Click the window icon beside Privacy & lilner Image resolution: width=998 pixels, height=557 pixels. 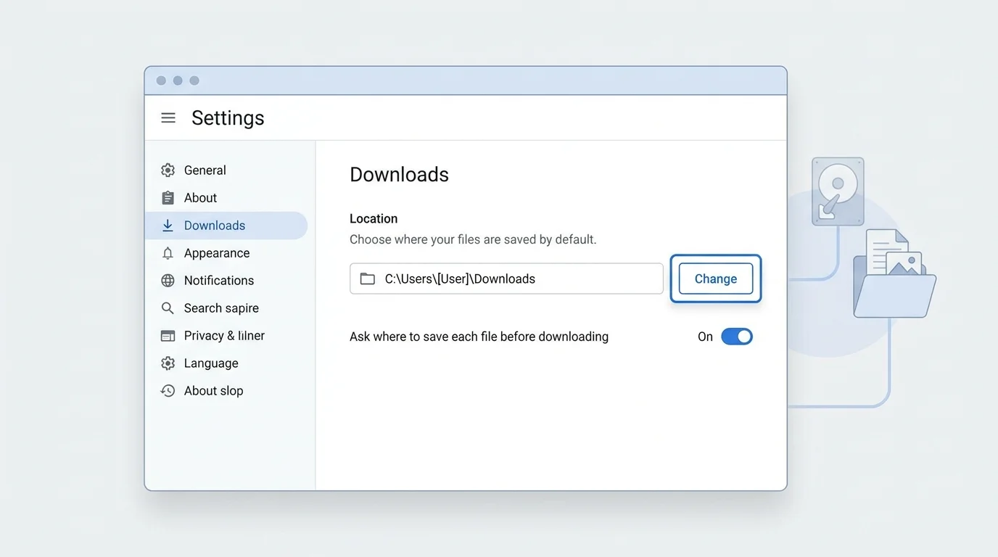coord(168,336)
